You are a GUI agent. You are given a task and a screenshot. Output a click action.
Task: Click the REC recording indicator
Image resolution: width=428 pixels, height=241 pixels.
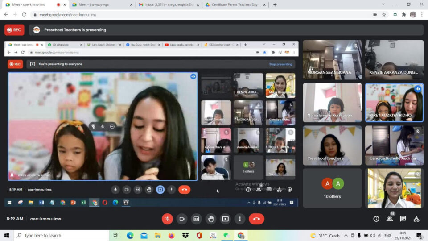pos(14,30)
